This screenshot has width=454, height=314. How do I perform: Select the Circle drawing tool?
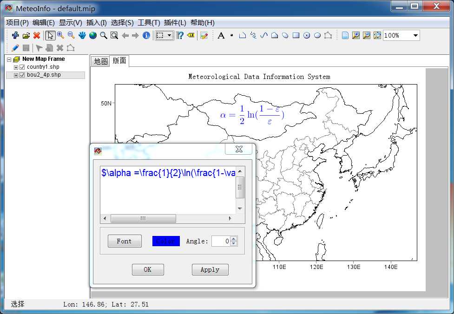307,35
